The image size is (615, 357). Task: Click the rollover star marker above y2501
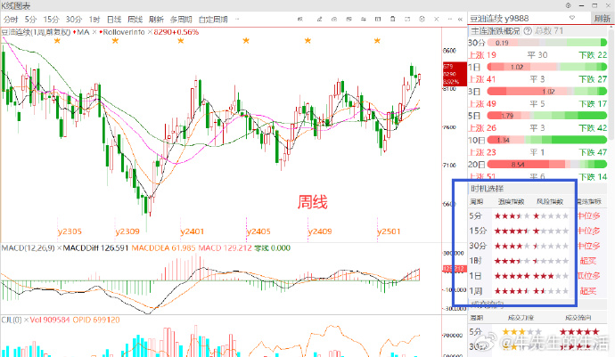point(377,41)
